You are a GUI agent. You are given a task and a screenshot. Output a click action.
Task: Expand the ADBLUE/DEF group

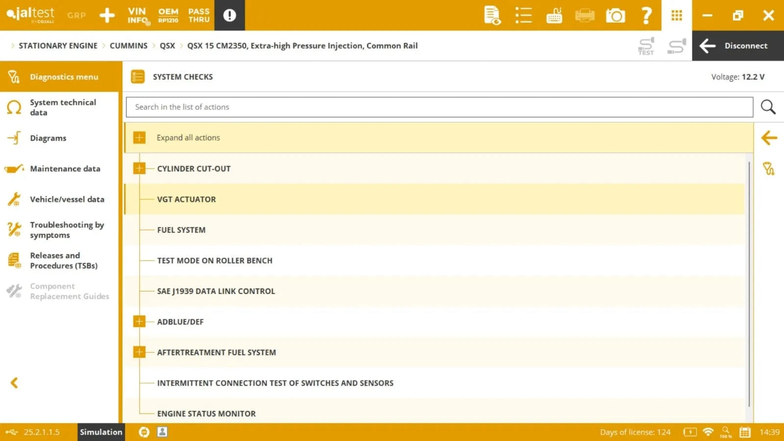coord(139,321)
